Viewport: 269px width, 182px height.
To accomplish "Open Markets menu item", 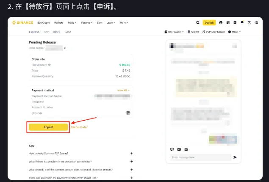I will pos(59,22).
